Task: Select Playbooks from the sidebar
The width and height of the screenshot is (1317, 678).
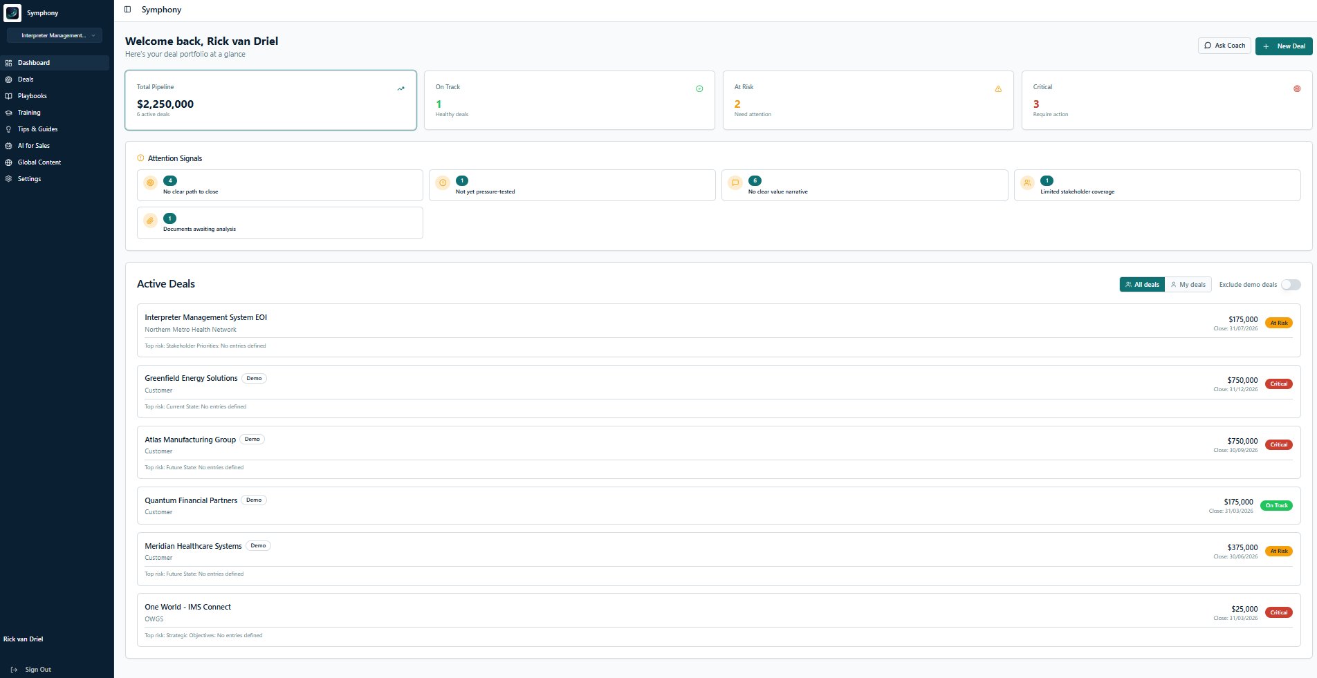Action: [x=32, y=96]
